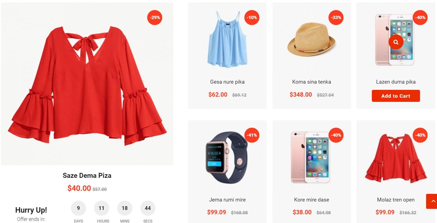Click the scroll-to-top arrow button
Image resolution: width=437 pixels, height=223 pixels.
432,201
